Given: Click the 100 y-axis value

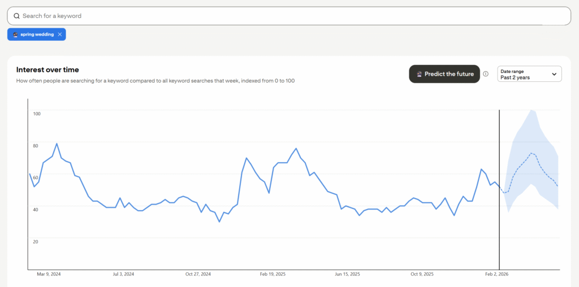Looking at the screenshot, I should click(x=37, y=114).
